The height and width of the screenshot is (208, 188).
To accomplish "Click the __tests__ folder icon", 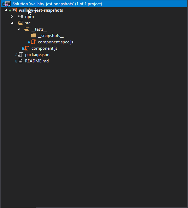I will [27, 29].
